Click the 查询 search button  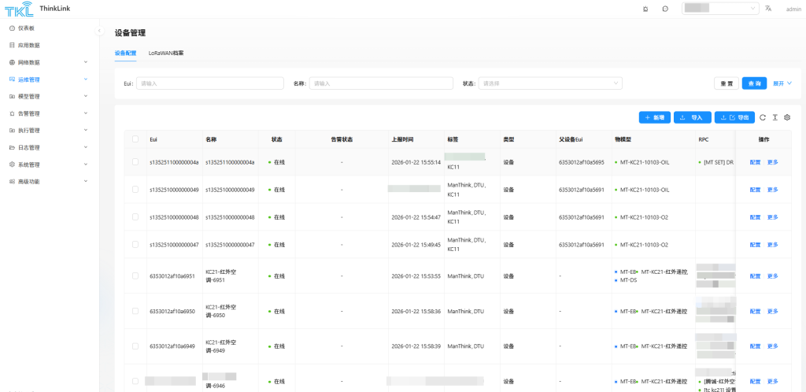754,83
